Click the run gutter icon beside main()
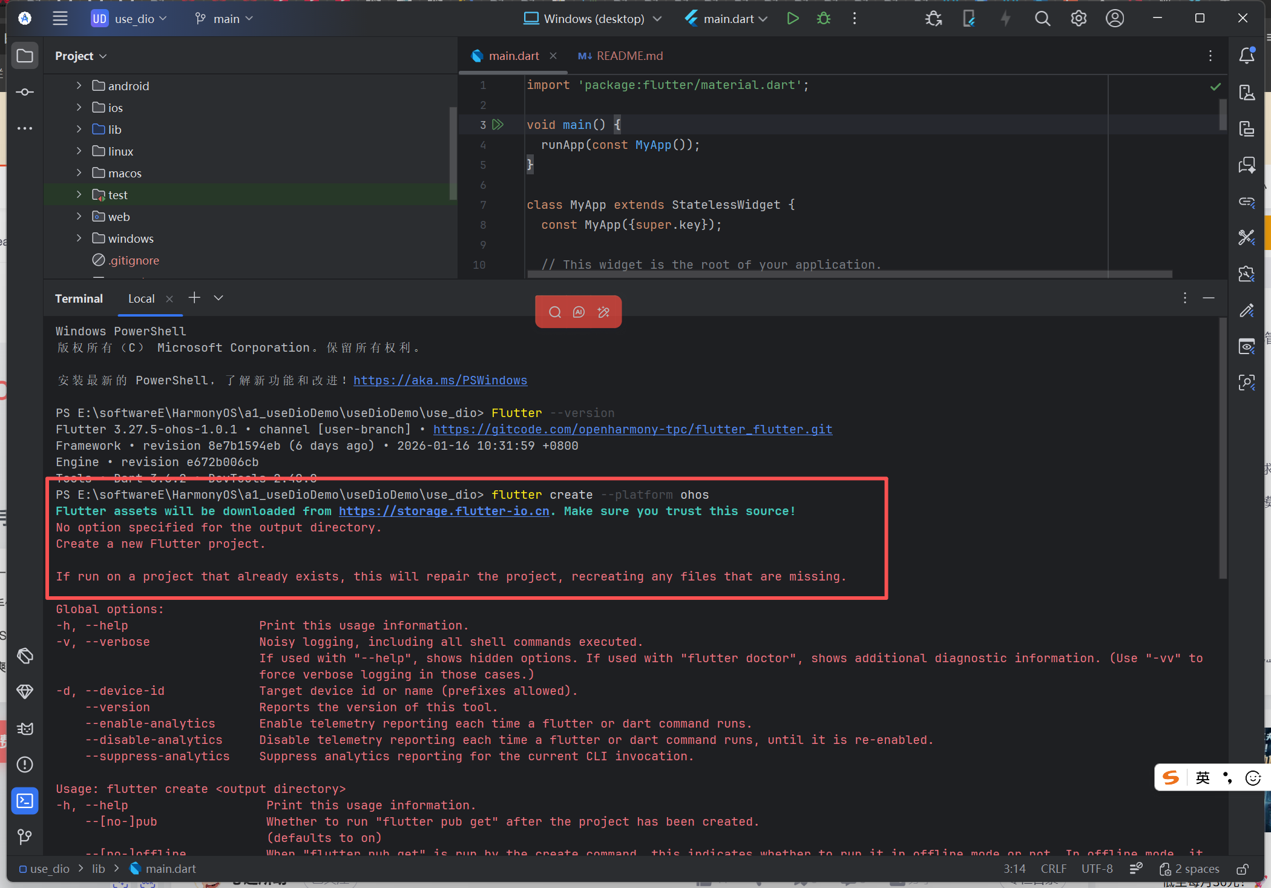This screenshot has width=1271, height=888. pos(498,125)
